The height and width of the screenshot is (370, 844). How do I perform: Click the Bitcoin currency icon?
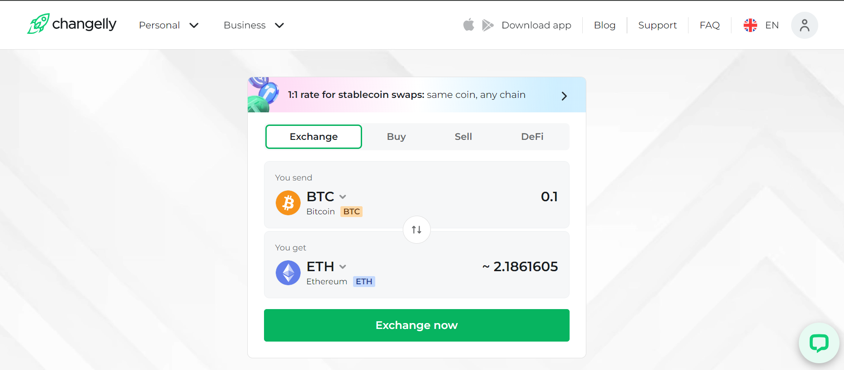click(x=288, y=203)
